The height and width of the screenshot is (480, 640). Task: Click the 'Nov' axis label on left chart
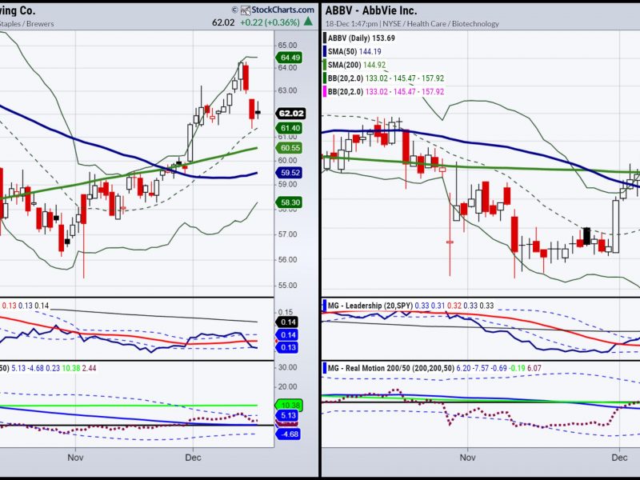click(x=75, y=457)
